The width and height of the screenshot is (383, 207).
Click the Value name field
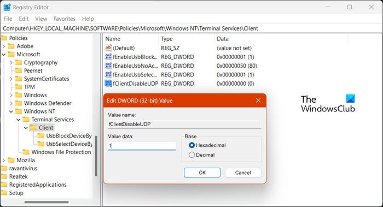(x=184, y=125)
